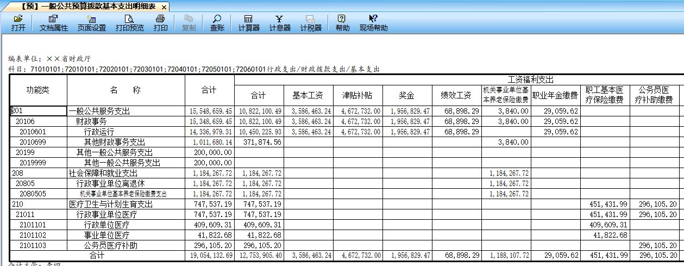Viewport: 684px width, 266px height.
Task: Click the 编表单位 ××省财政厅 label
Action: click(x=49, y=58)
